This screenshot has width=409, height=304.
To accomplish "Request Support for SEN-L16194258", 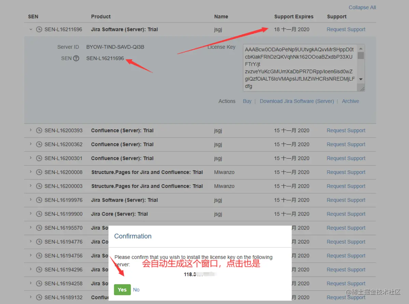I will (346, 284).
